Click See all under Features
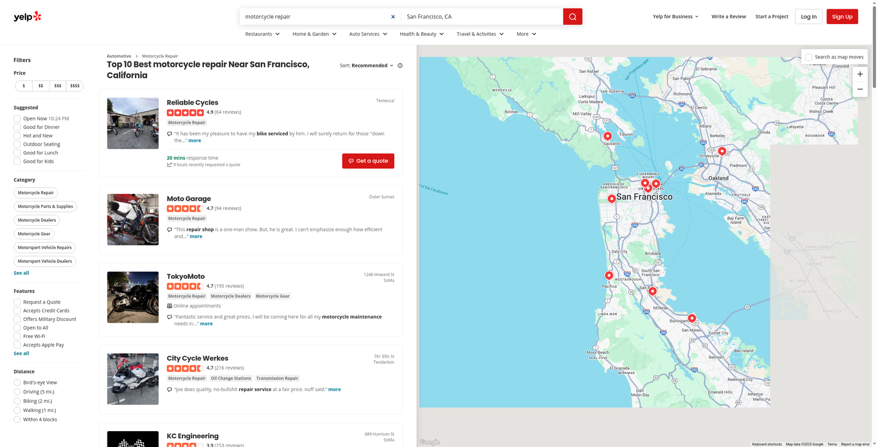Viewport: 877px width, 447px height. 21,353
